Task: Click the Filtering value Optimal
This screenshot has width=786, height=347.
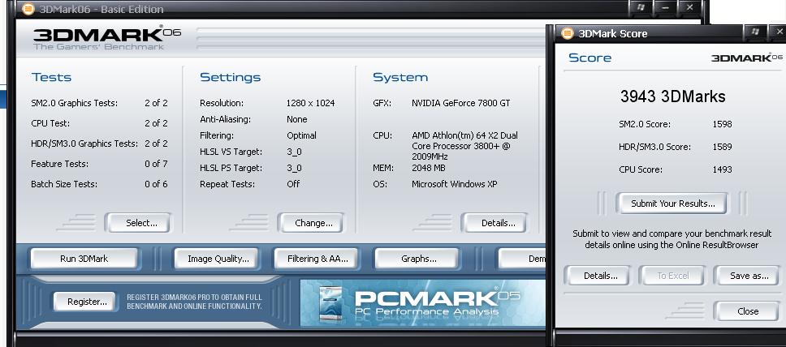Action: coord(301,135)
